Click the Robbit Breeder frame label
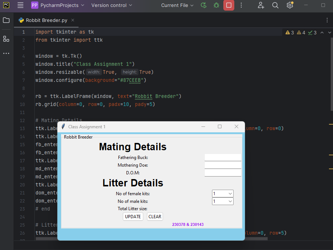Screen dimensions: 333x250 click(78, 137)
